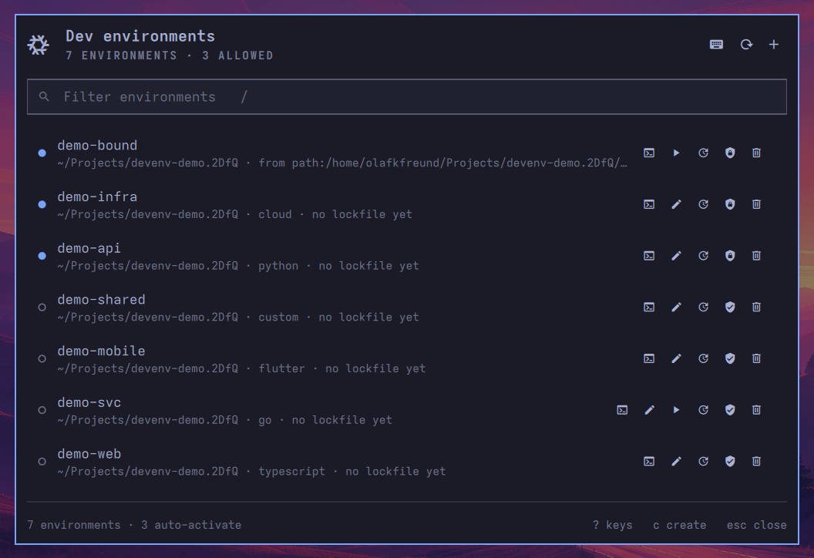Click the 'c create' footer hint
This screenshot has width=814, height=558.
click(680, 525)
